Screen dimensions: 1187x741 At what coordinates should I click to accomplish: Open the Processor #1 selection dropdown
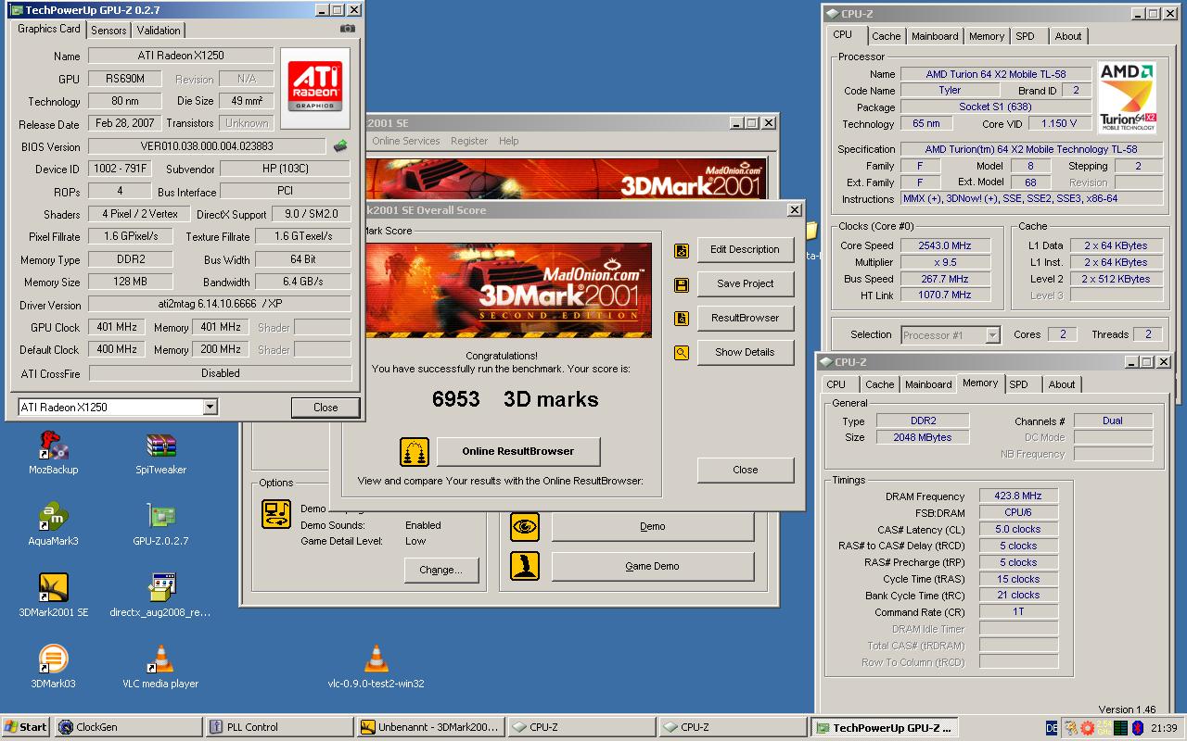tap(993, 335)
